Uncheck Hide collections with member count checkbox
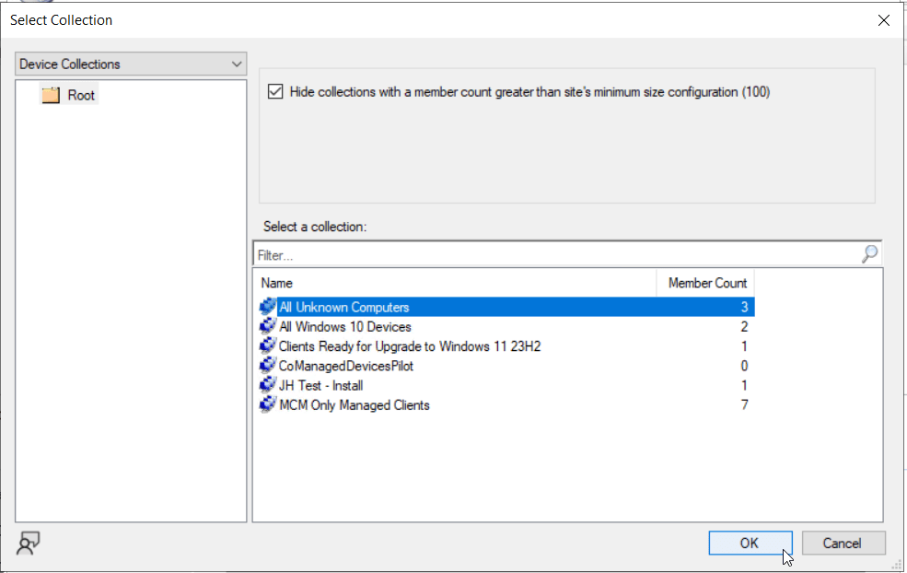907x573 pixels. pyautogui.click(x=275, y=92)
